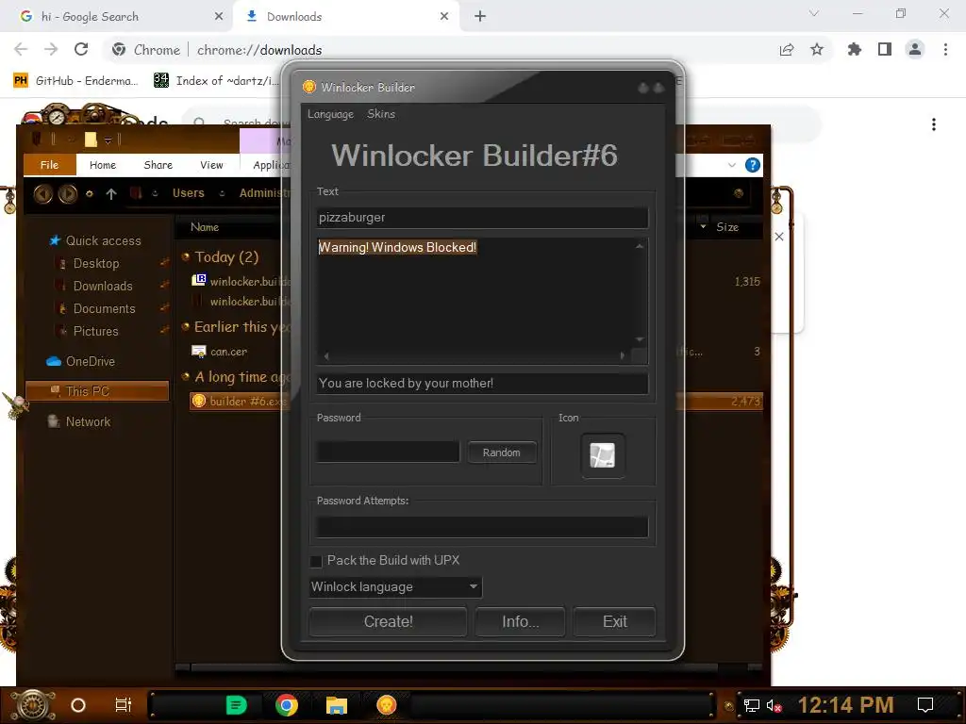Click the text area vertical scrollbar up arrow
This screenshot has width=966, height=724.
click(x=640, y=246)
